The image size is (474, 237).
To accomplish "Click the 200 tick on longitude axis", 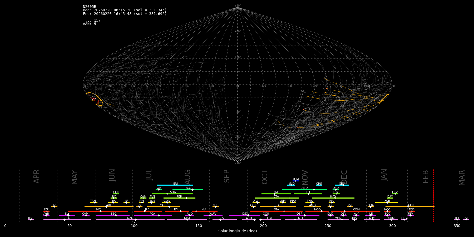I will (x=263, y=226).
